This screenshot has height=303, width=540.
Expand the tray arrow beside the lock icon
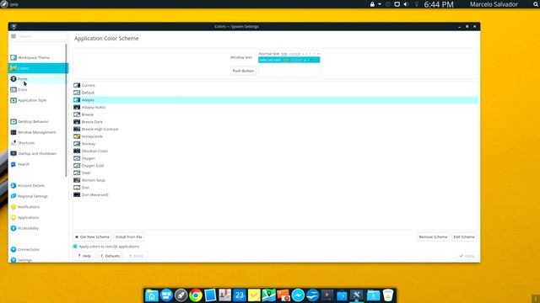(x=380, y=4)
